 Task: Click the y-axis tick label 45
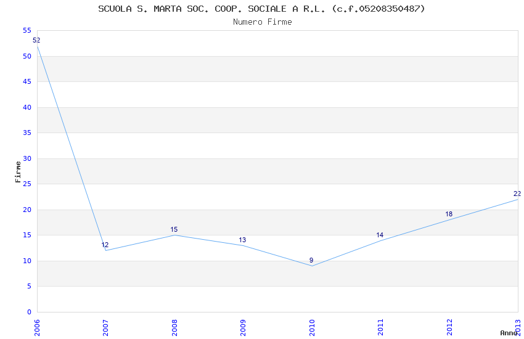27,82
